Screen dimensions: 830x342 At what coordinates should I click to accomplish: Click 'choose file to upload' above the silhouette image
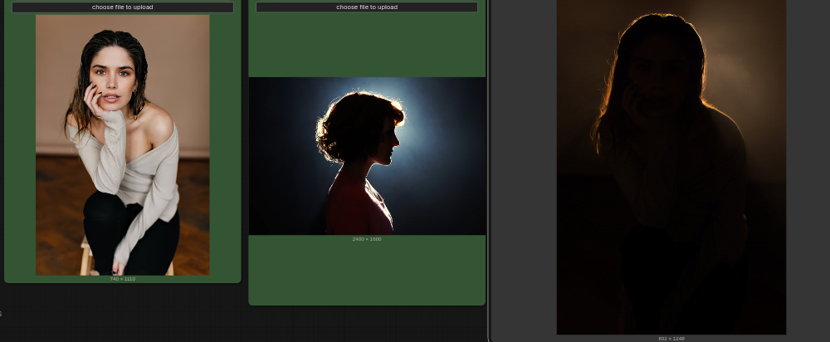[367, 7]
